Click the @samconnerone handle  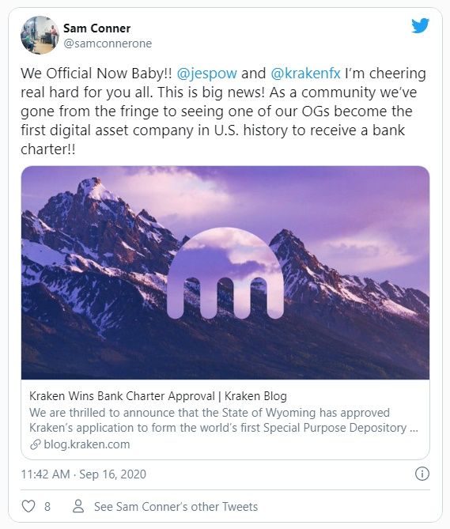108,43
